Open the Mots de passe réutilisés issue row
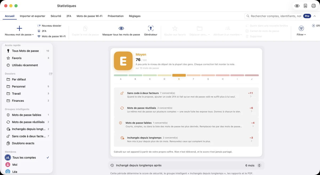Viewport: 320px width, 175px height. point(186,109)
